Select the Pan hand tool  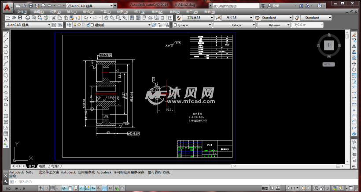point(106,18)
